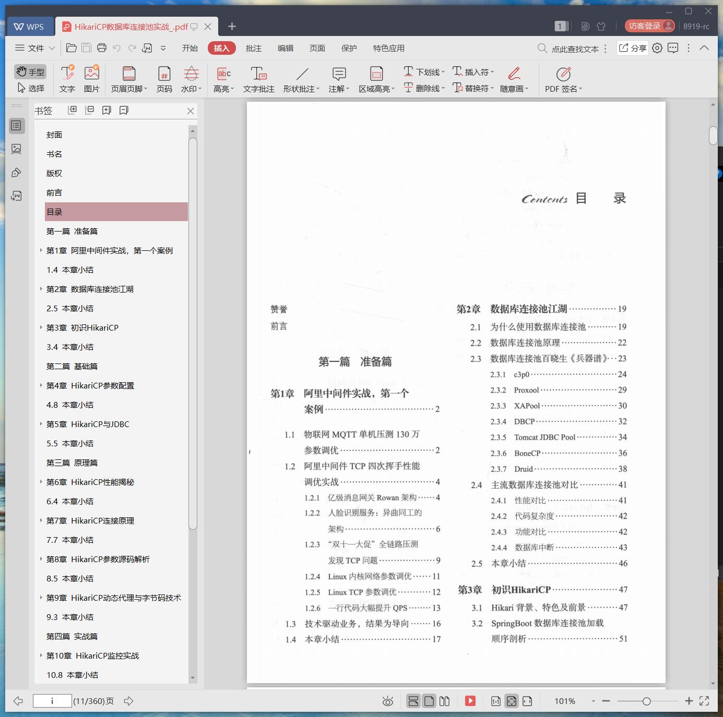Click the 页码 page number tool
The height and width of the screenshot is (717, 723).
click(164, 79)
